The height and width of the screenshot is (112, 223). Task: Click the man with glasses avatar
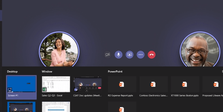[200, 49]
